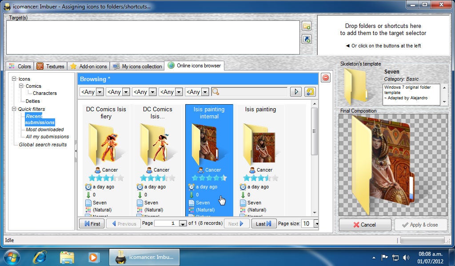Screen dimensions: 455x266
Task: Click the star rating under Isis painting
Action: pos(260,178)
